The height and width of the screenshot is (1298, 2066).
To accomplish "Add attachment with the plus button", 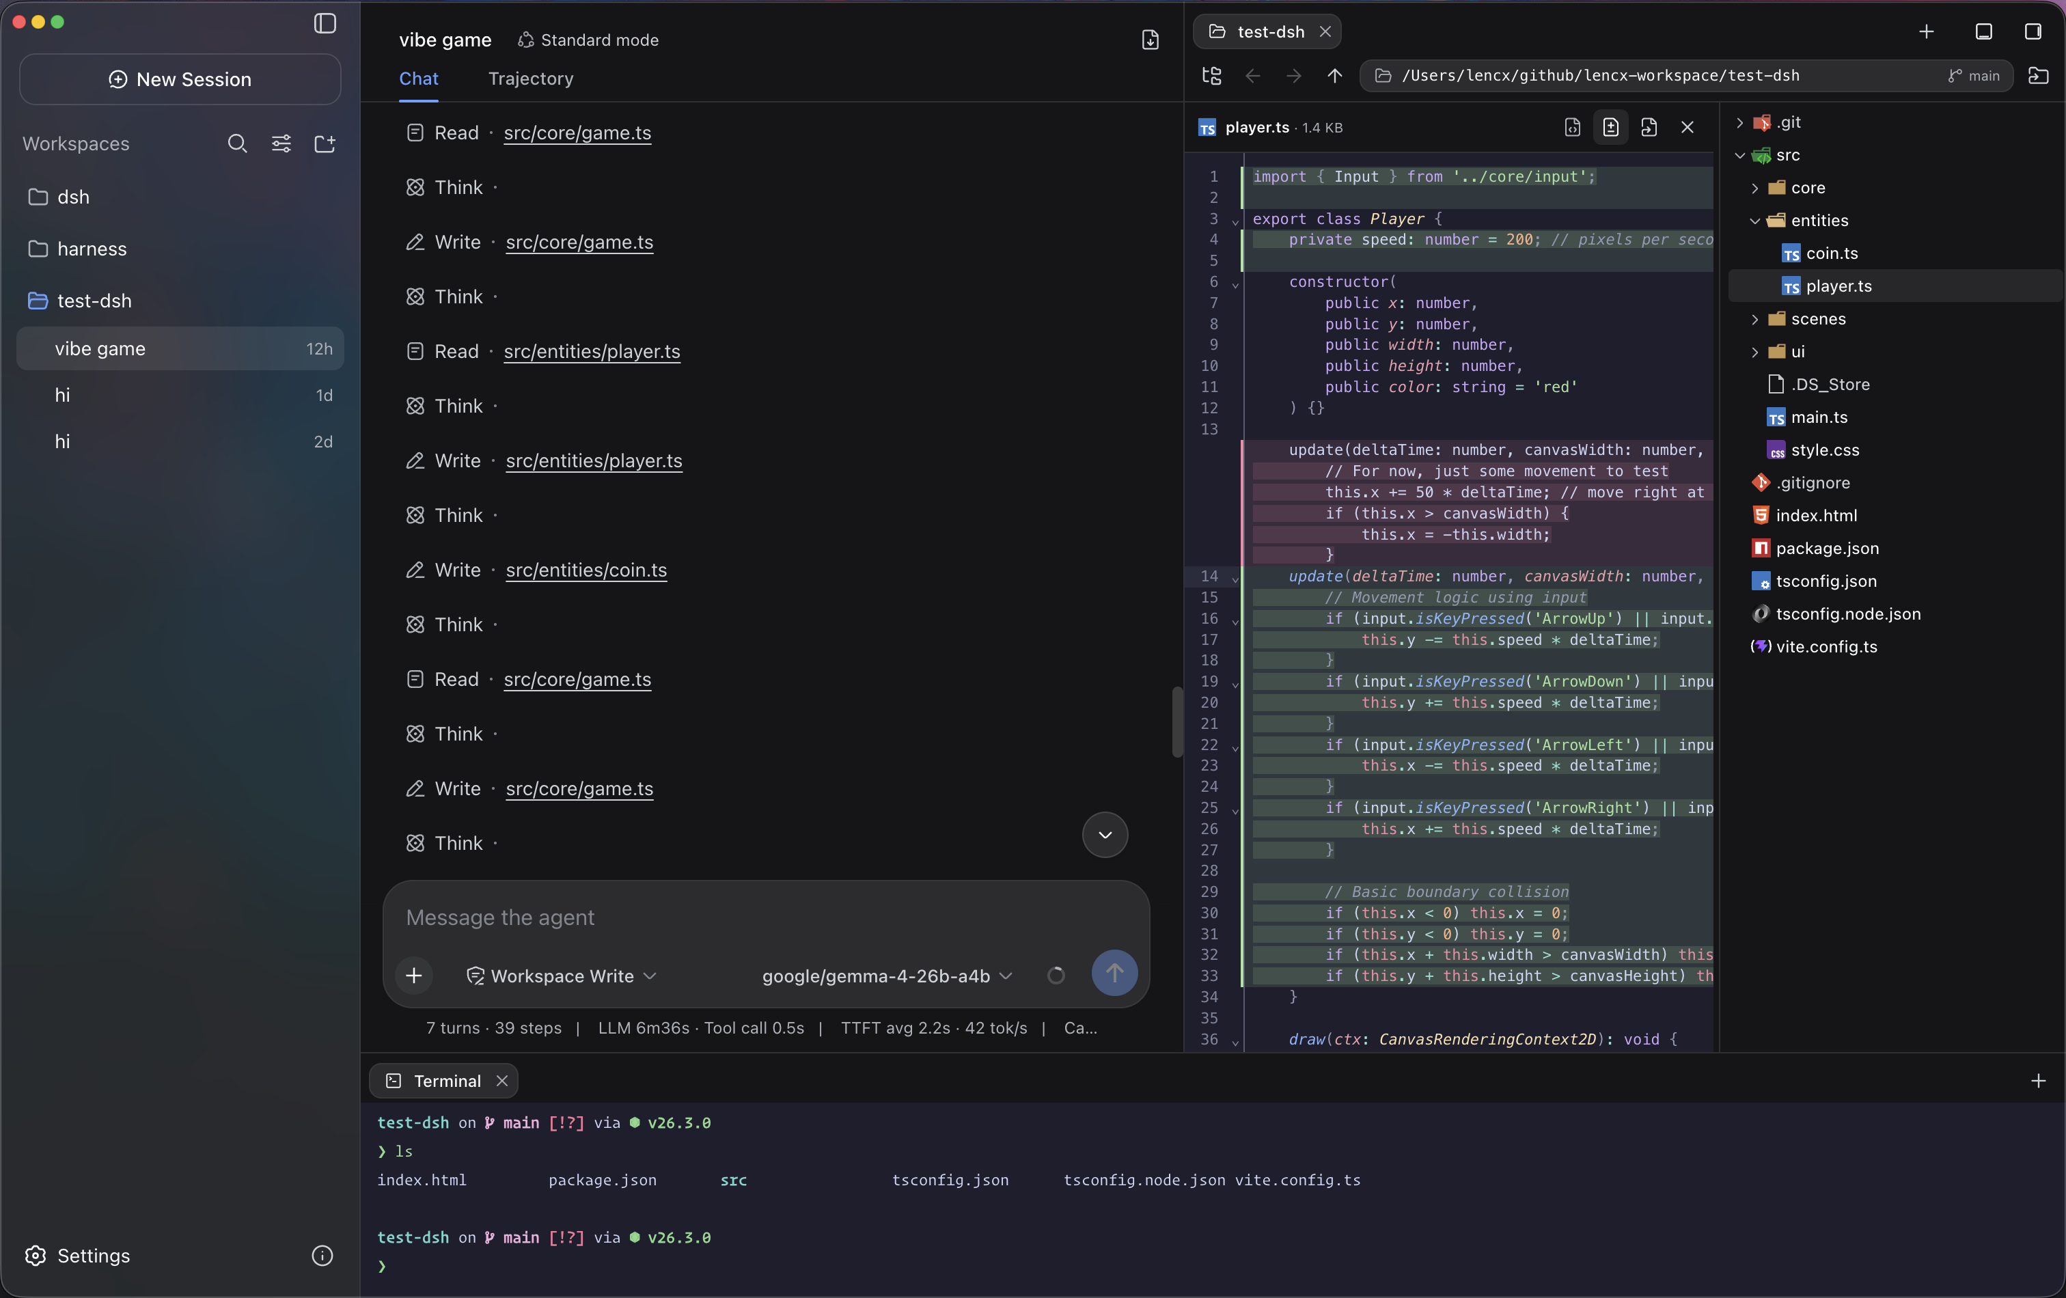I will point(413,976).
